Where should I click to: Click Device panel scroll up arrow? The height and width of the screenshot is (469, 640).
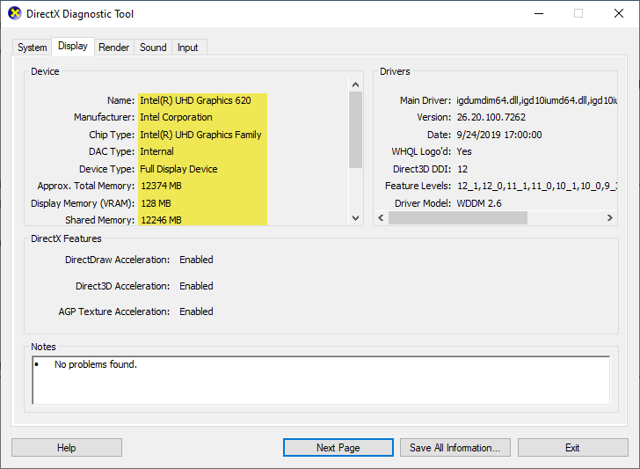tap(355, 84)
